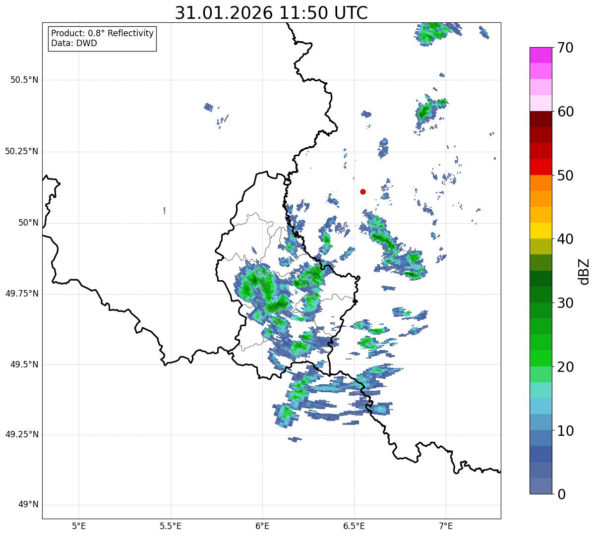Click the latitude label "49.75°N"

(22, 294)
